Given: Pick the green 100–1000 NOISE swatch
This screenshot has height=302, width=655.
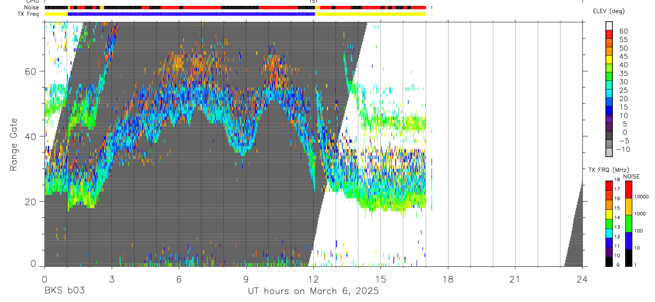Looking at the screenshot, I should [628, 224].
